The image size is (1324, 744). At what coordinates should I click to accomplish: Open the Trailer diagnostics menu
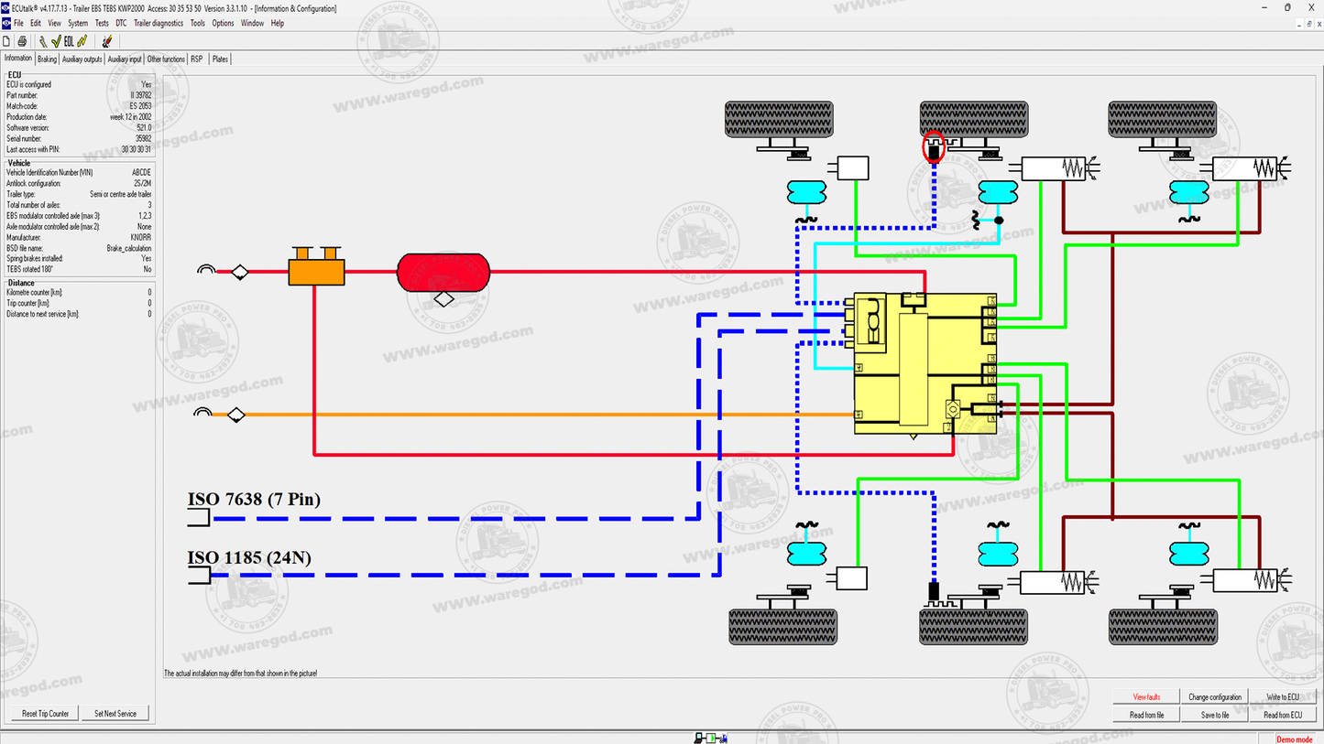pos(159,23)
